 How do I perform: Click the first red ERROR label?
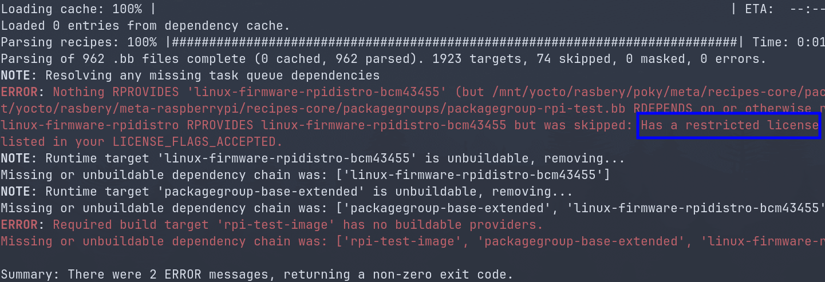click(x=20, y=92)
